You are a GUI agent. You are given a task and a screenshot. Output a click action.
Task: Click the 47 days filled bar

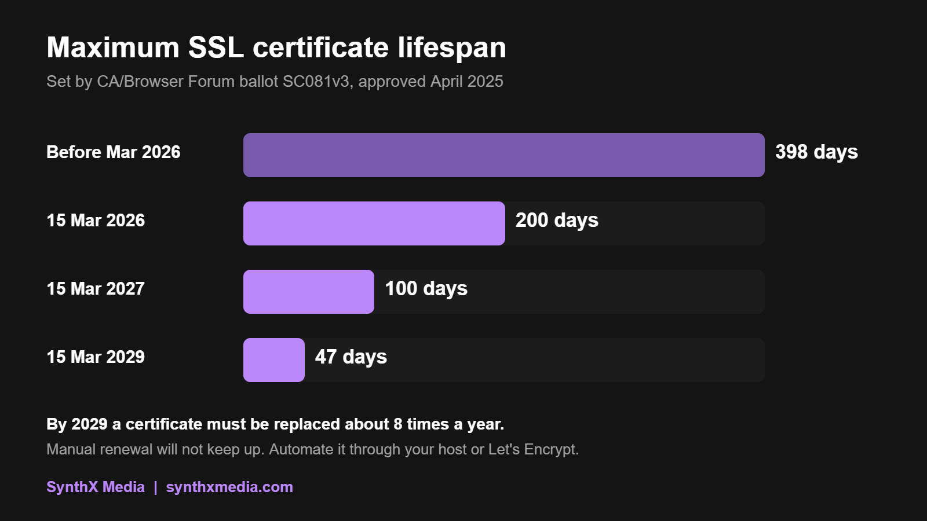tap(274, 360)
